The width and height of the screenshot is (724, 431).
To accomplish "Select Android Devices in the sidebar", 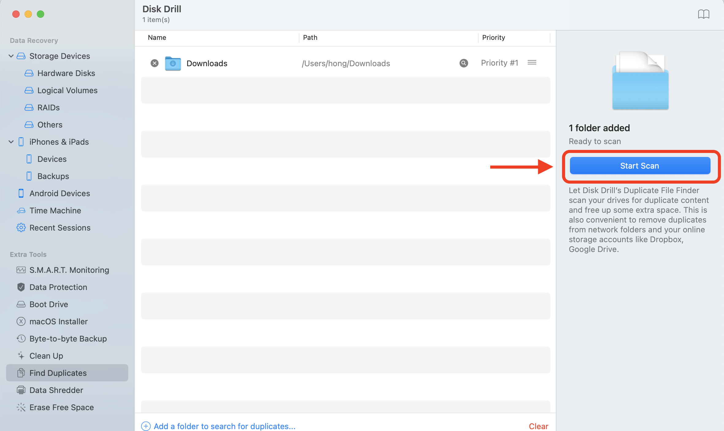I will [x=60, y=193].
